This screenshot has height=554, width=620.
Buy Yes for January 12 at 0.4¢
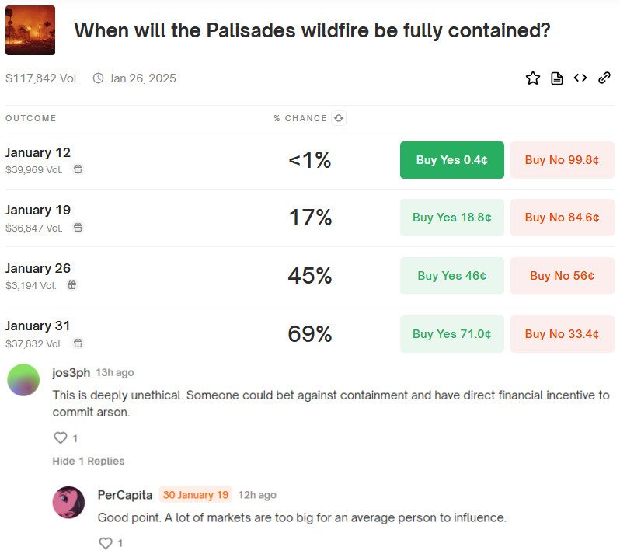coord(451,160)
